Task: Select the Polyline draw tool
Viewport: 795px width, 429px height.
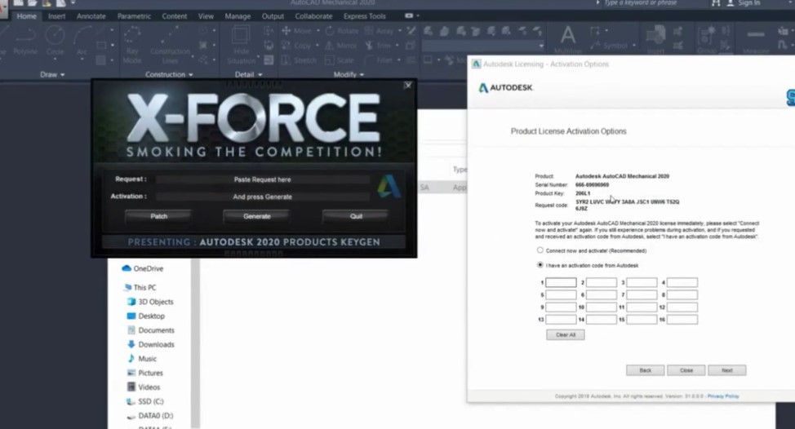Action: point(25,42)
